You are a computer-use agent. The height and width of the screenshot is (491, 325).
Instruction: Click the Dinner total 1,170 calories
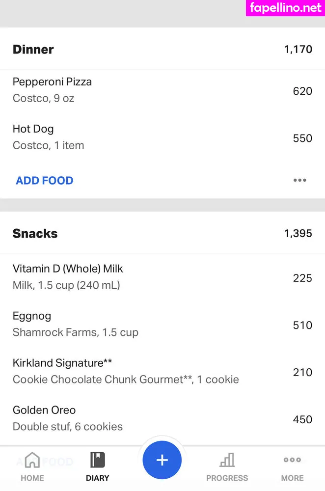tap(298, 49)
